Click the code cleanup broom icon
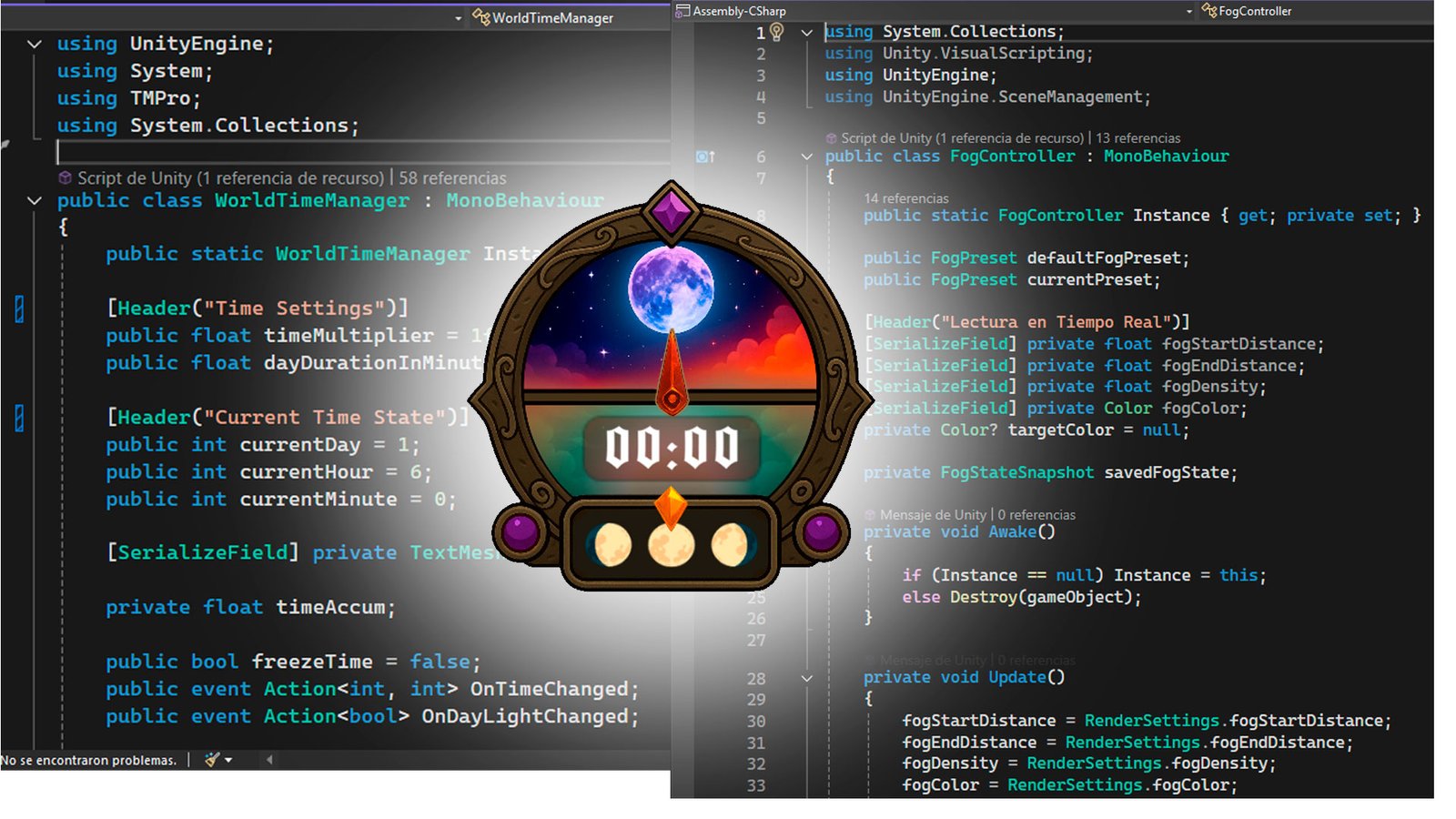Screen dimensions: 1456x819 [x=212, y=760]
